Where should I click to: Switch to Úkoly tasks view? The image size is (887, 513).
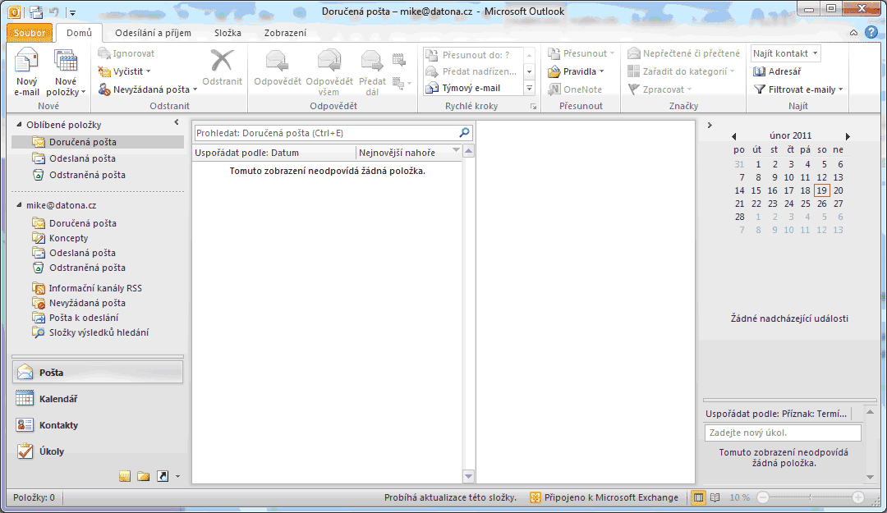coord(97,451)
